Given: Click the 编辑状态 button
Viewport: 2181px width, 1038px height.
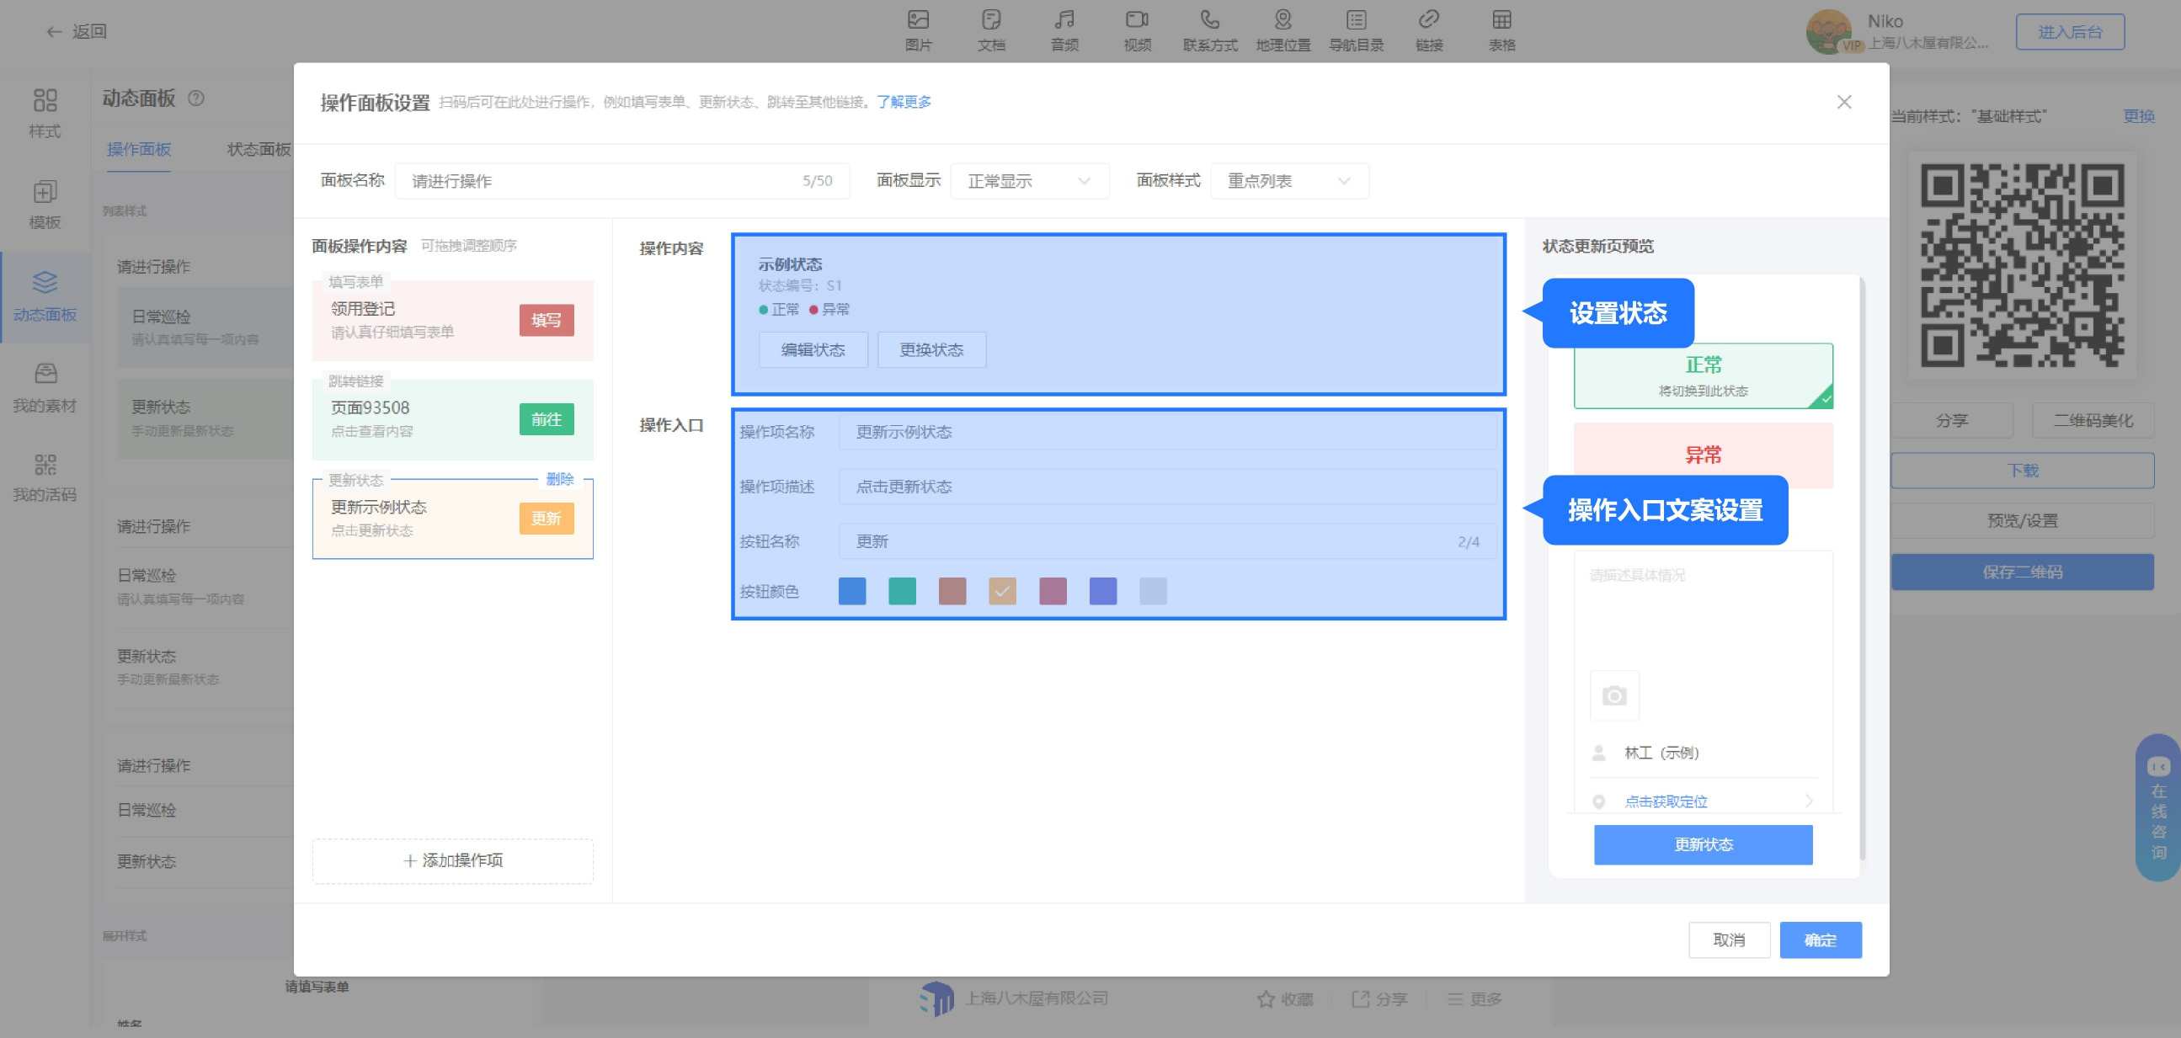Looking at the screenshot, I should coord(813,349).
